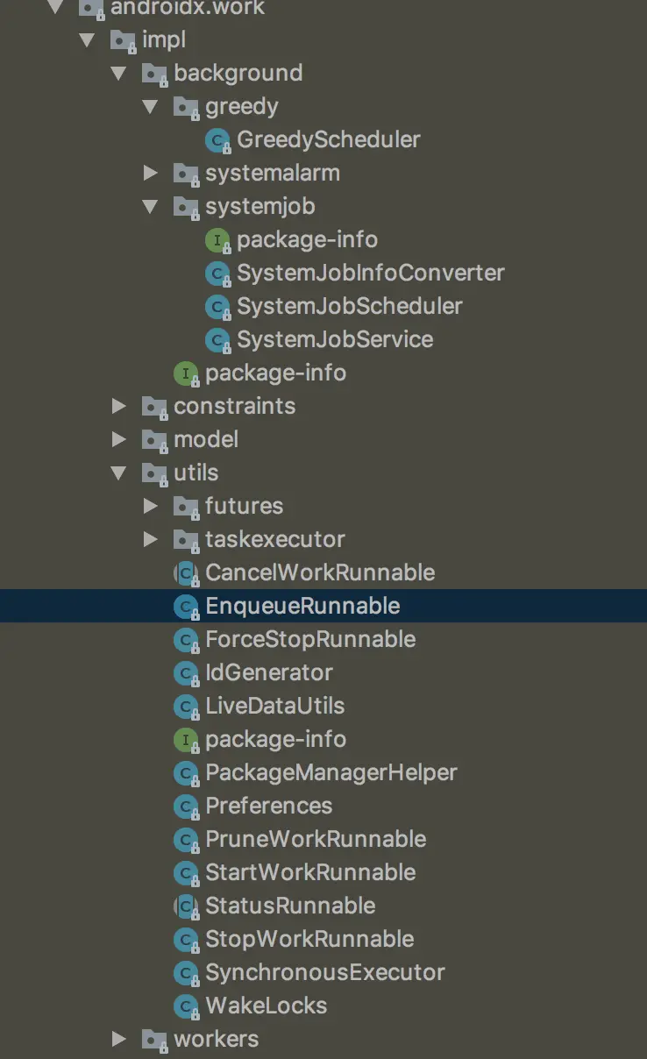Viewport: 647px width, 1059px height.
Task: Collapse the utils package arrow
Action: point(119,473)
